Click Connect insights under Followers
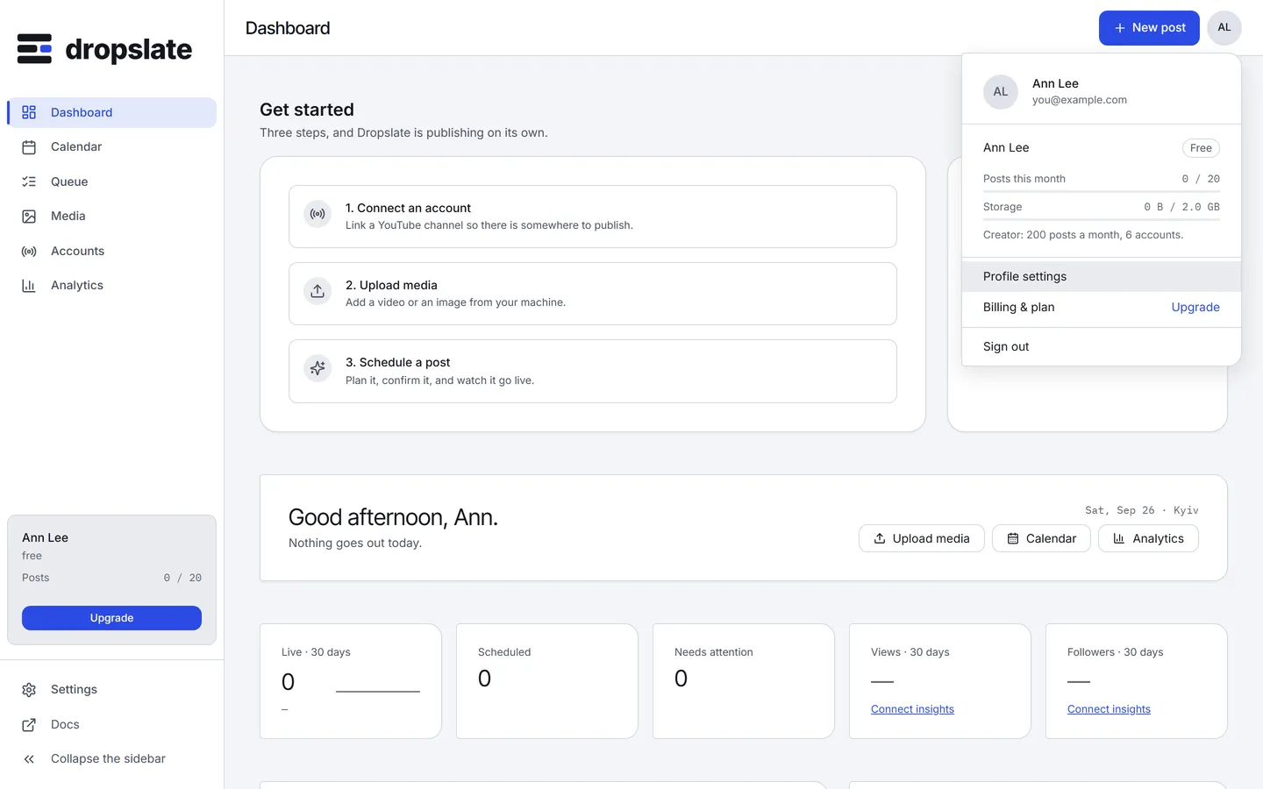Viewport: 1263px width, 789px height. pos(1109,709)
